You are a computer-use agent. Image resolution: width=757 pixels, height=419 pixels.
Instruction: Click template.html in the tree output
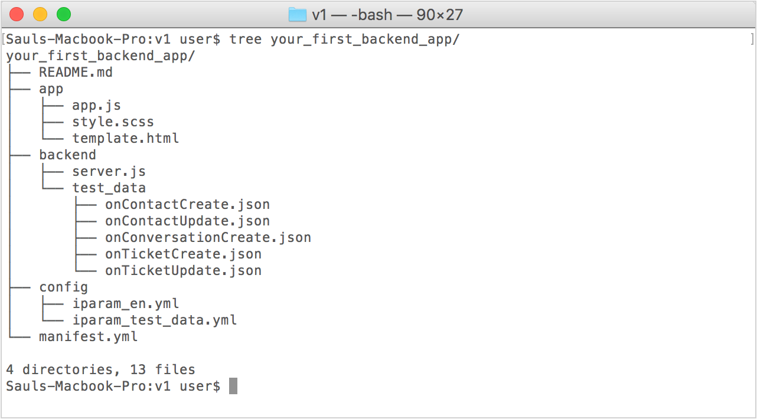tap(125, 139)
